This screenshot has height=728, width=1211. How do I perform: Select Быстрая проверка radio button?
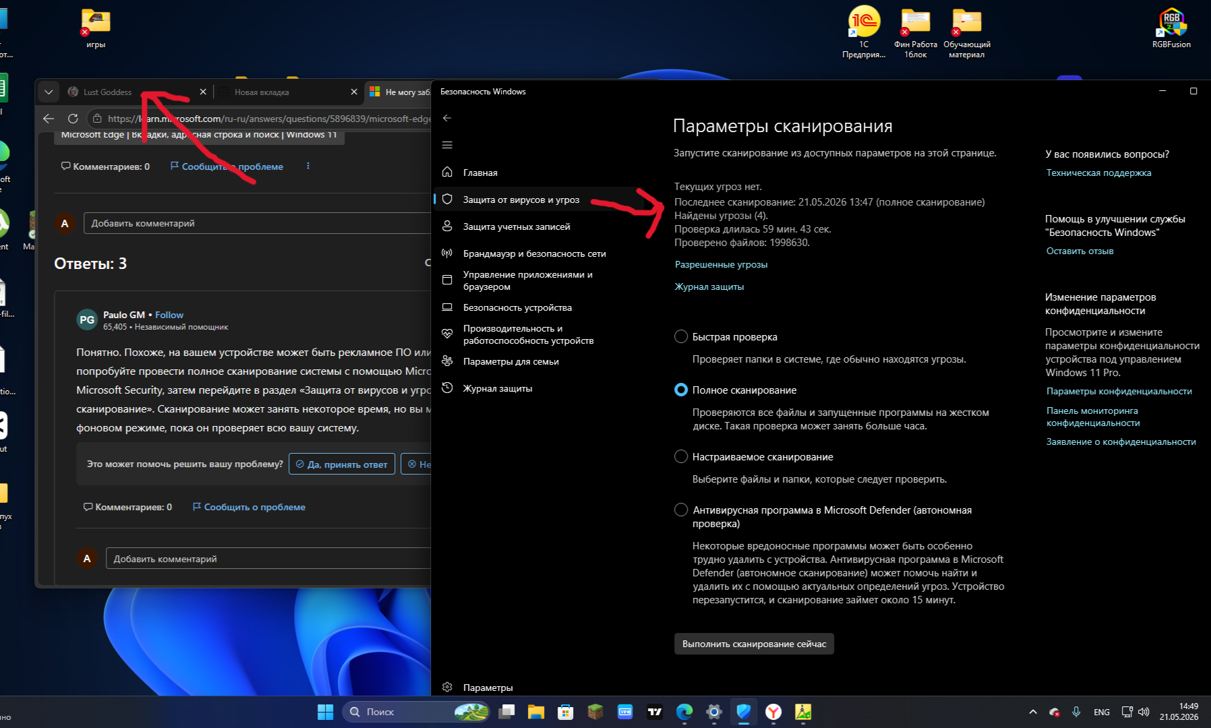pos(681,336)
